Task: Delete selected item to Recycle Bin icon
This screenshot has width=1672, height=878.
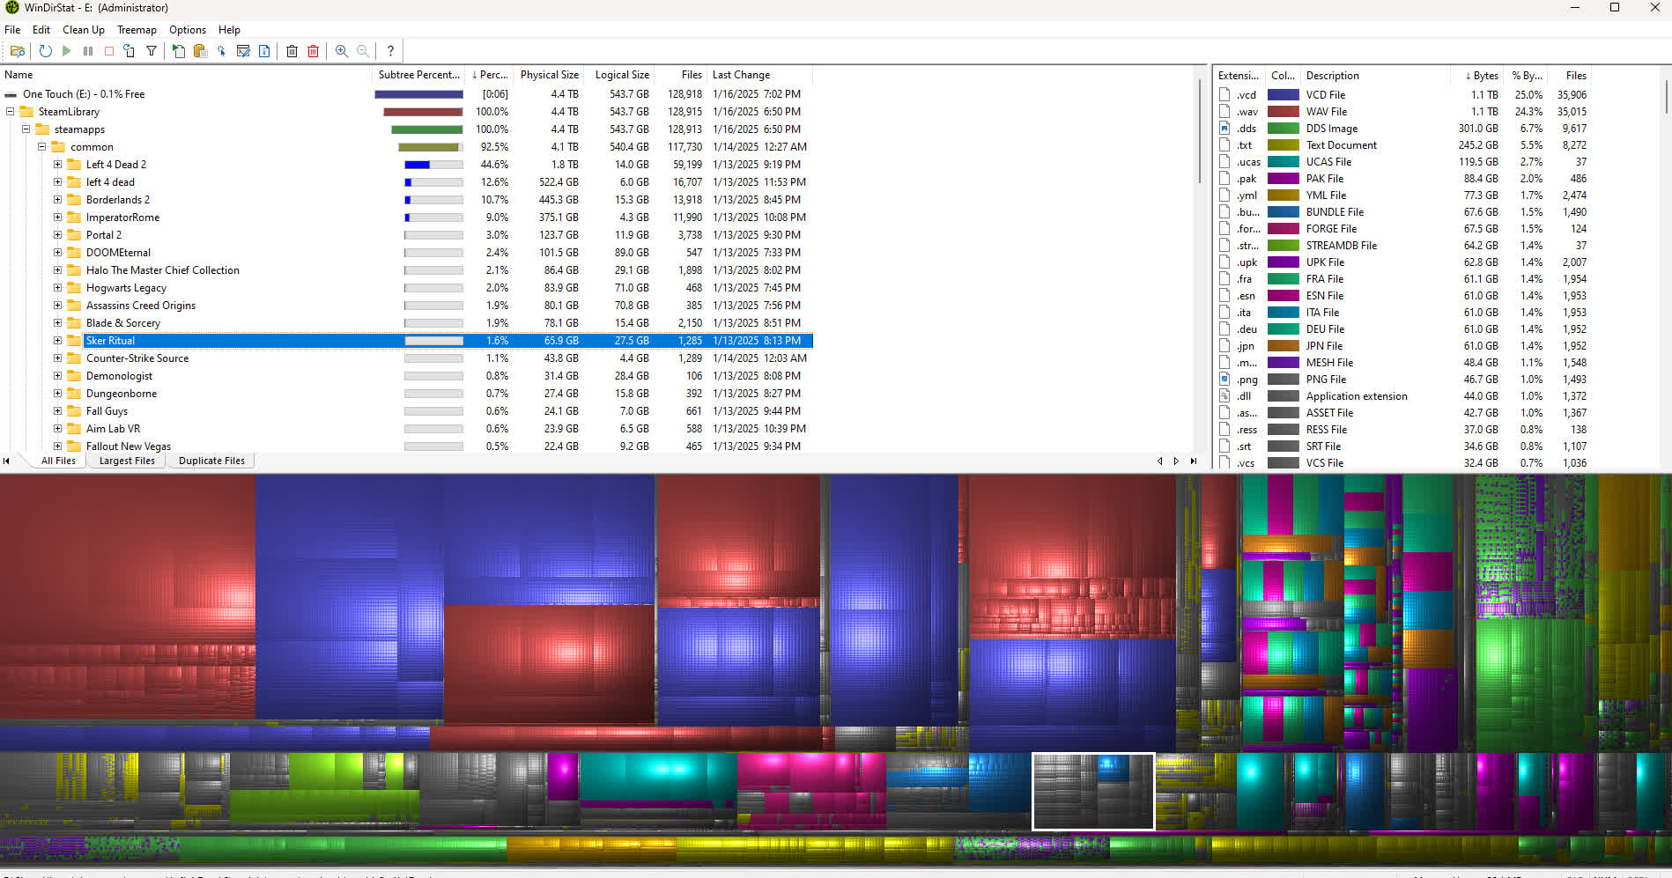Action: pyautogui.click(x=292, y=50)
